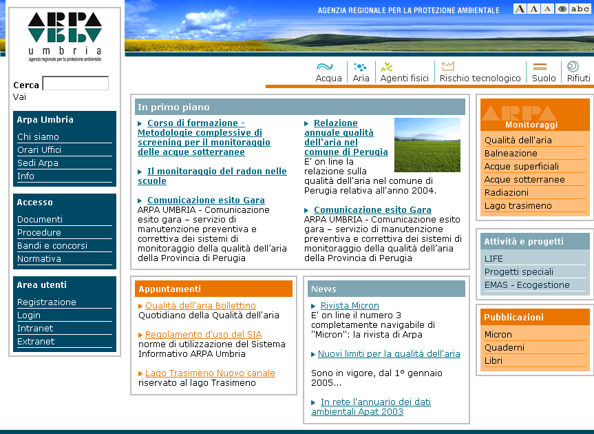Viewport: 594px width, 434px height.
Task: Click the Agenti fisici menu label
Action: [x=404, y=78]
